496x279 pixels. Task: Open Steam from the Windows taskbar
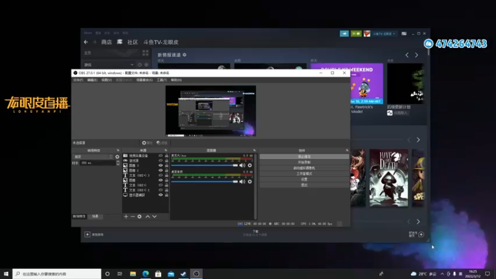pos(184,274)
